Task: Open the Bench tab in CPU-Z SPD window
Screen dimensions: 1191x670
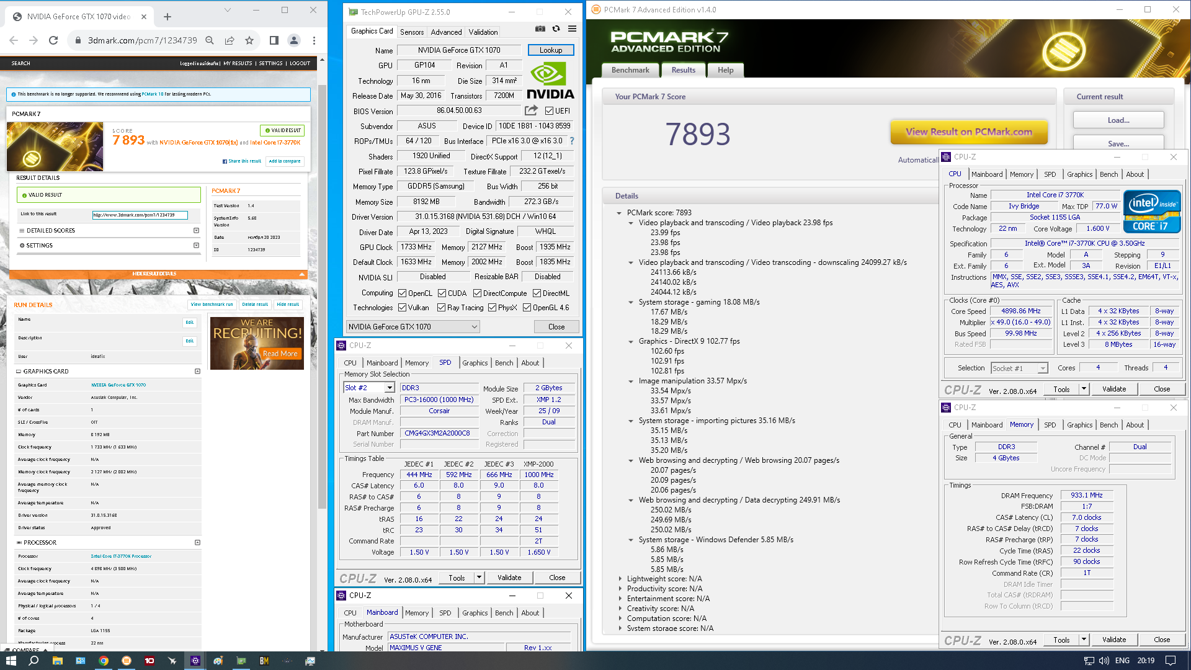Action: tap(504, 363)
